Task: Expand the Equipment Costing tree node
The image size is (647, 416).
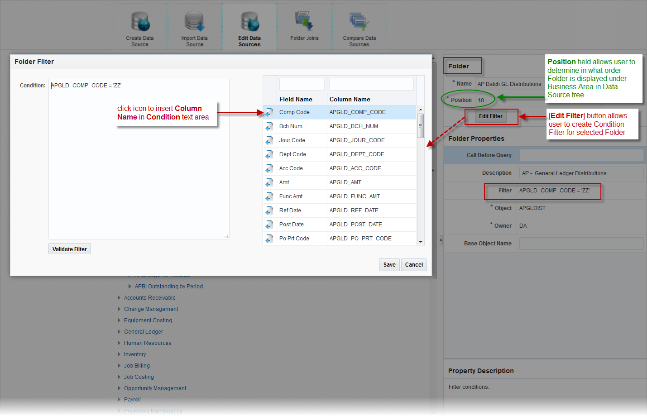Action: [119, 320]
